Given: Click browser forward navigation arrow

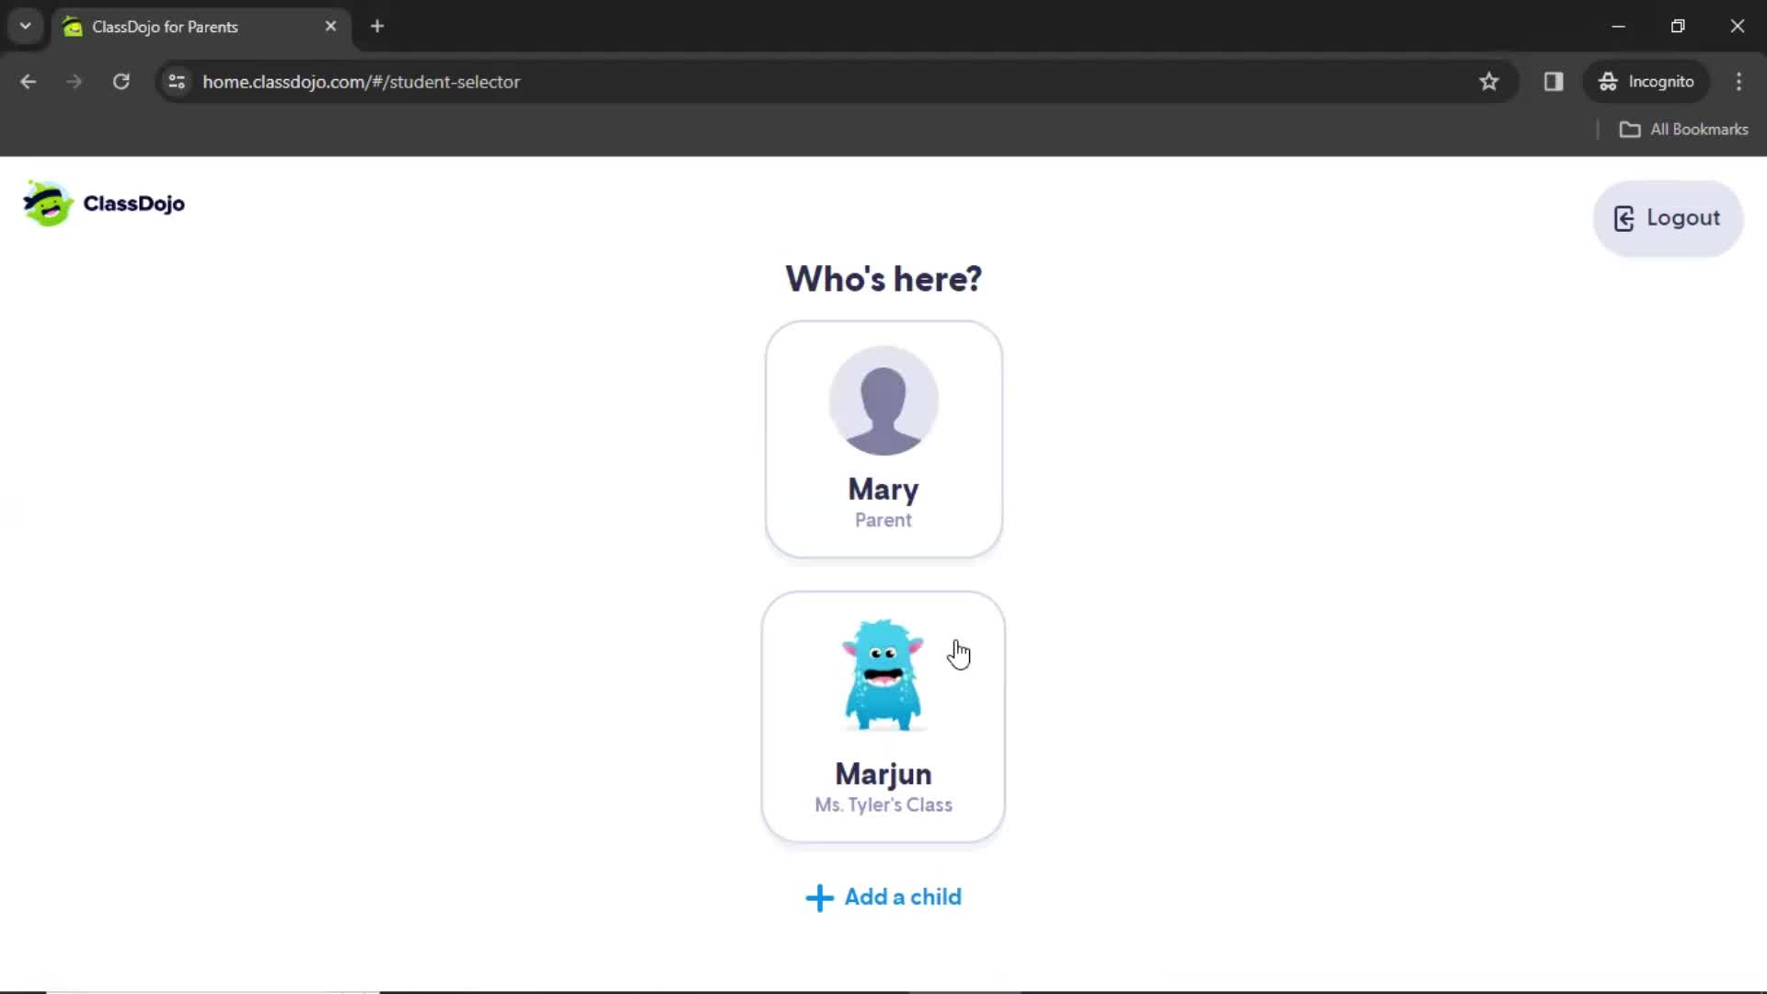Looking at the screenshot, I should click(x=74, y=81).
